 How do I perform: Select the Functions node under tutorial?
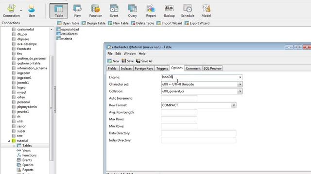point(27,155)
